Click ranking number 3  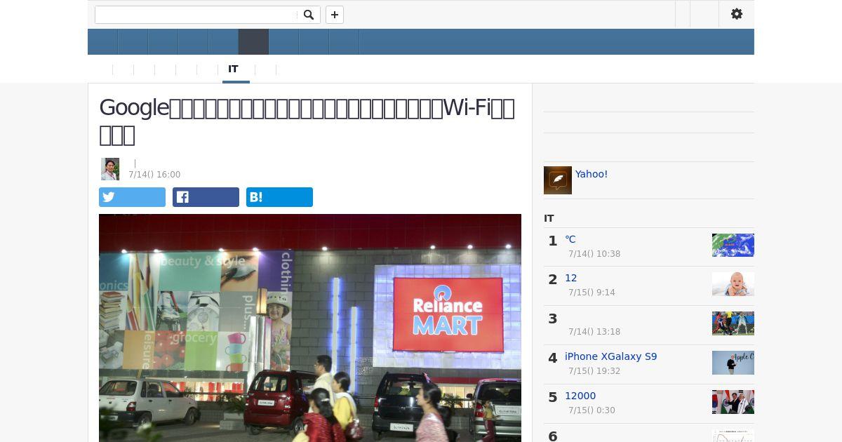[553, 319]
